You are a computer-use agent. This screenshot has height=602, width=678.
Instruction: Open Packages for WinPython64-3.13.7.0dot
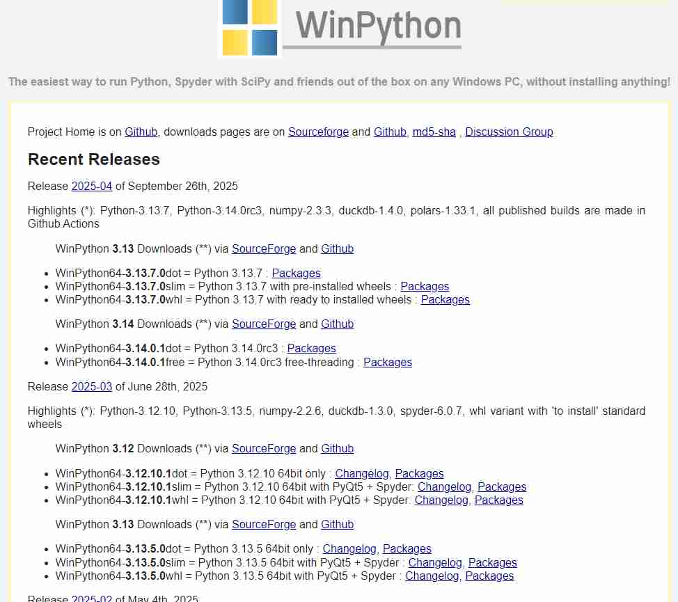coord(296,273)
